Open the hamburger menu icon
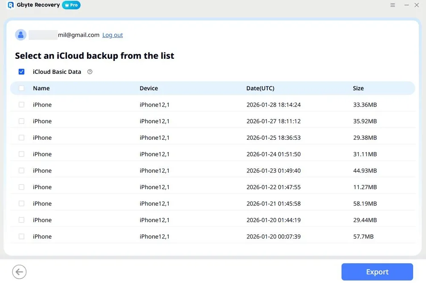This screenshot has width=426, height=283. (x=392, y=5)
